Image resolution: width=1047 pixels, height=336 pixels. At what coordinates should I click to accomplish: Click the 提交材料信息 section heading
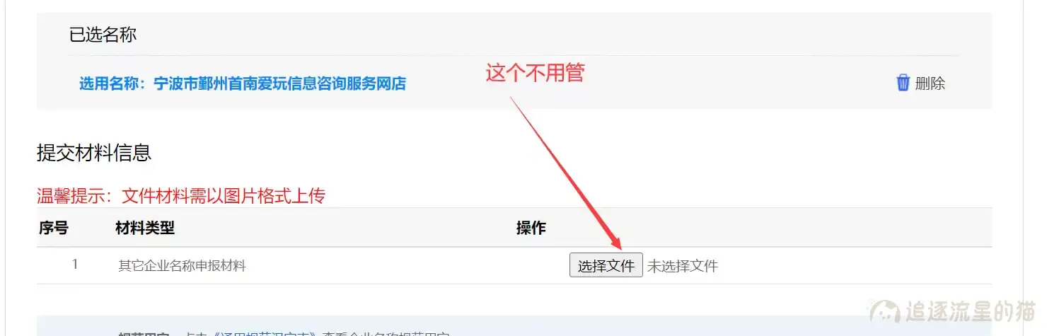[94, 152]
